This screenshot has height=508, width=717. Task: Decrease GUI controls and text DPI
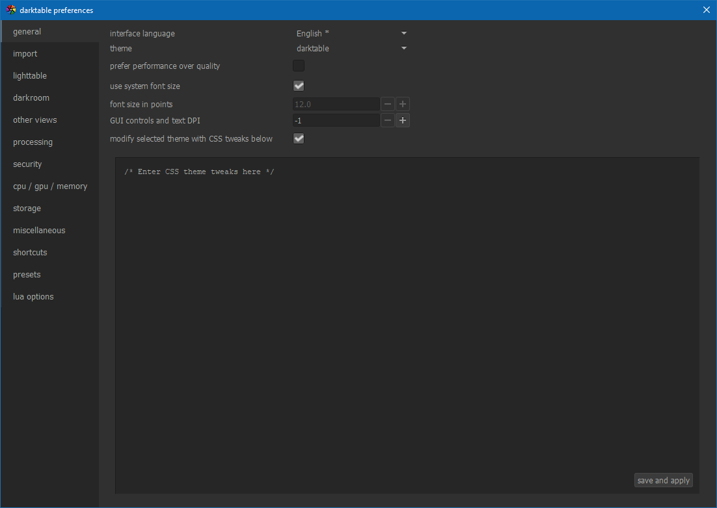pos(388,120)
